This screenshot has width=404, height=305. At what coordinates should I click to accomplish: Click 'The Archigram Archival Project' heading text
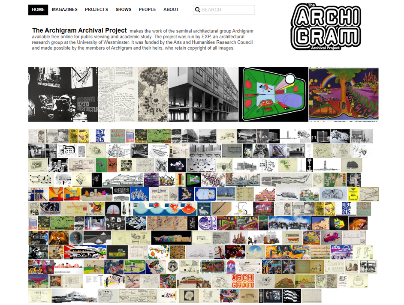[x=79, y=30]
